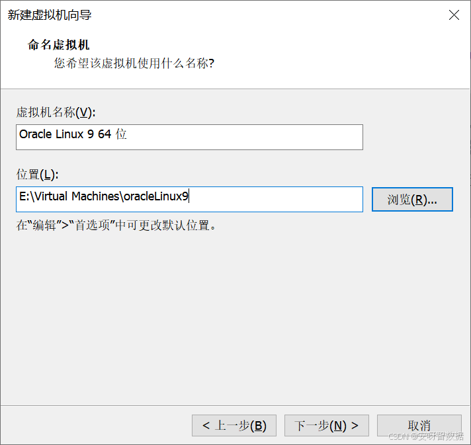Image resolution: width=471 pixels, height=445 pixels.
Task: Open the 浏览(R)... browse button
Action: click(412, 200)
